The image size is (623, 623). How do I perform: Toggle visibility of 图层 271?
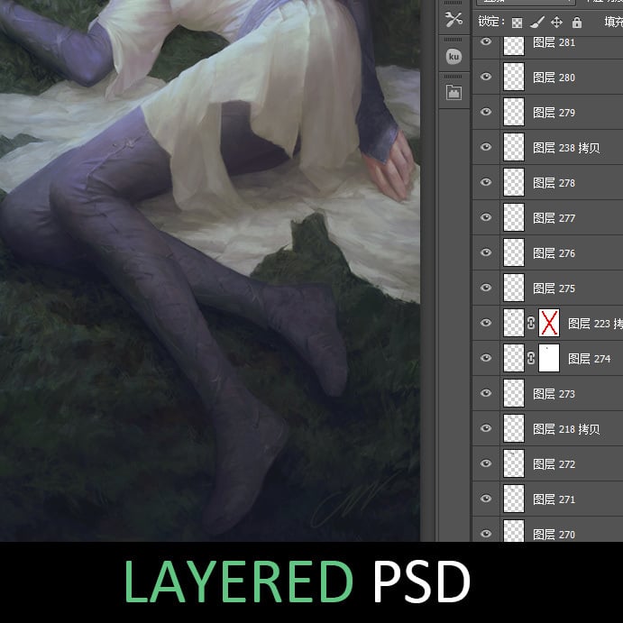486,499
